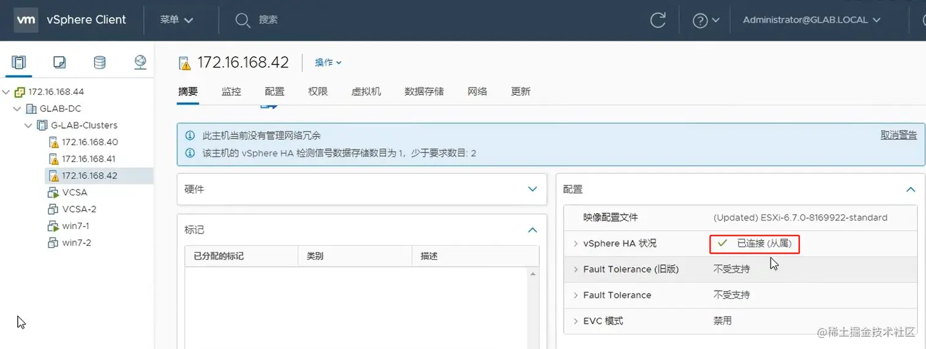Switch to the 权限 tab

[x=318, y=91]
